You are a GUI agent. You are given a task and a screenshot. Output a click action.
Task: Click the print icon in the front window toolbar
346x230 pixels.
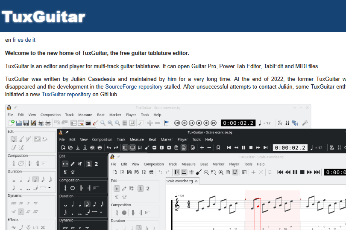pyautogui.click(x=151, y=172)
